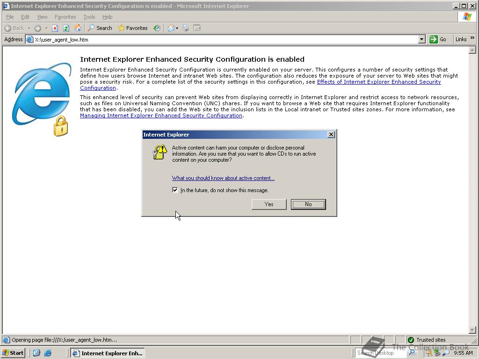Click the Start button on the taskbar
Viewport: 479px width, 359px height.
point(13,353)
